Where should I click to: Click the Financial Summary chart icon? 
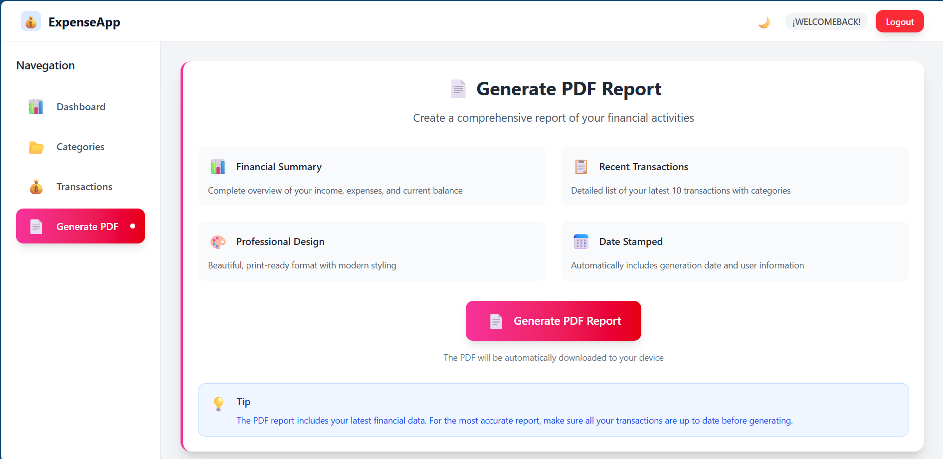pyautogui.click(x=218, y=167)
